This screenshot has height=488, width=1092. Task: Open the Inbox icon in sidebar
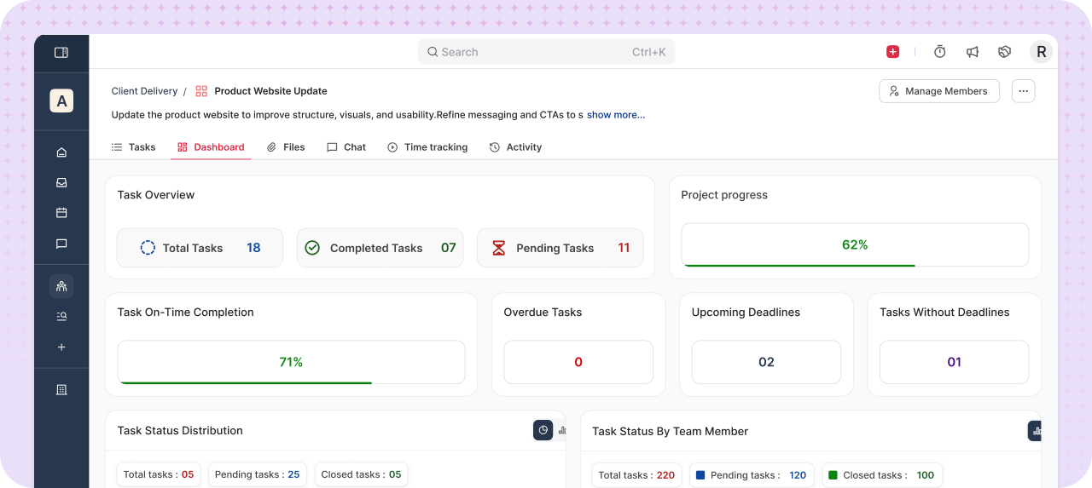(61, 182)
